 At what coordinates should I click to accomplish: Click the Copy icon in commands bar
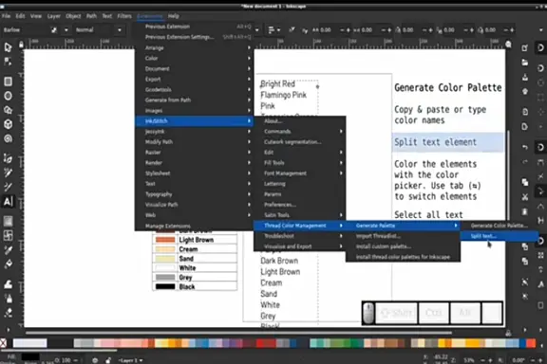[524, 182]
